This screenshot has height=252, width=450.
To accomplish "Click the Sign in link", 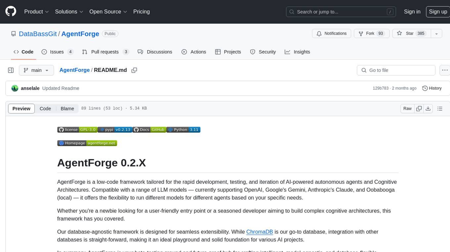I will pyautogui.click(x=412, y=12).
